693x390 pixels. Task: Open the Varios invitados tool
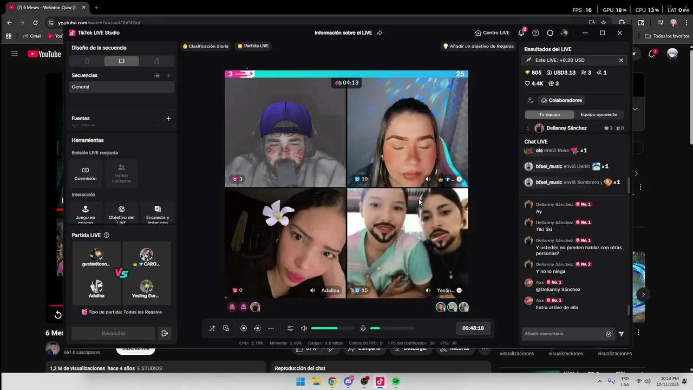click(x=121, y=174)
